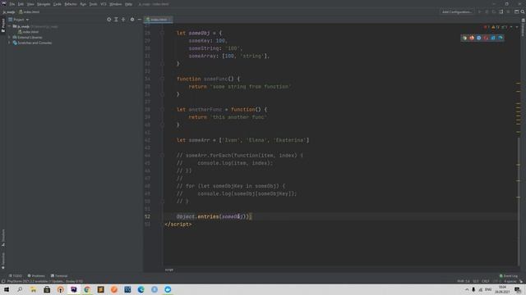The width and height of the screenshot is (526, 295).
Task: Toggle the Project tool window side tab
Action: (x=3, y=25)
